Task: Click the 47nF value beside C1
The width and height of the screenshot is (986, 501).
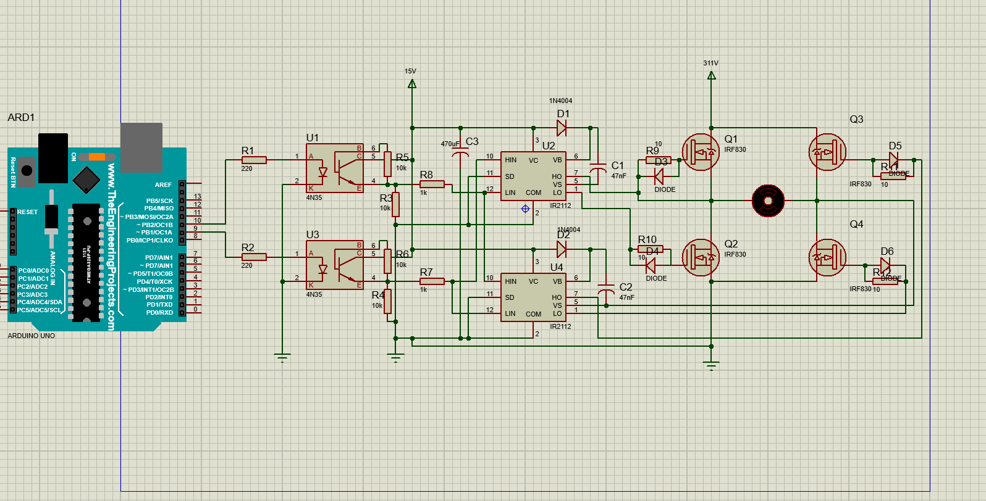Action: (x=619, y=176)
